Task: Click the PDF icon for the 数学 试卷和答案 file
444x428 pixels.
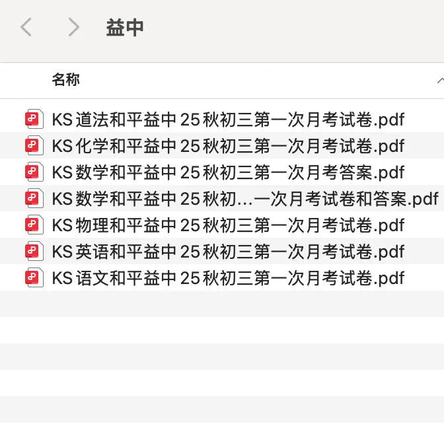Action: pos(34,198)
